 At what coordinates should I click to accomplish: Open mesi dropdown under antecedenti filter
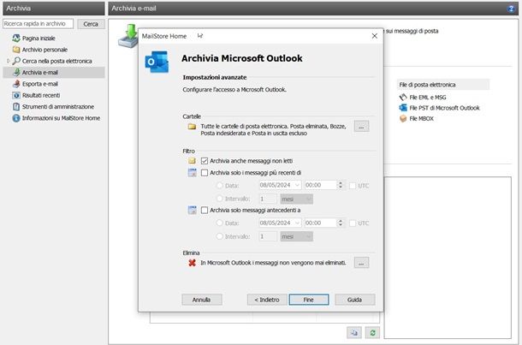pyautogui.click(x=296, y=236)
